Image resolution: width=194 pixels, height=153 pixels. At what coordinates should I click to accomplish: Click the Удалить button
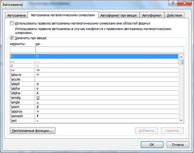click(x=172, y=131)
